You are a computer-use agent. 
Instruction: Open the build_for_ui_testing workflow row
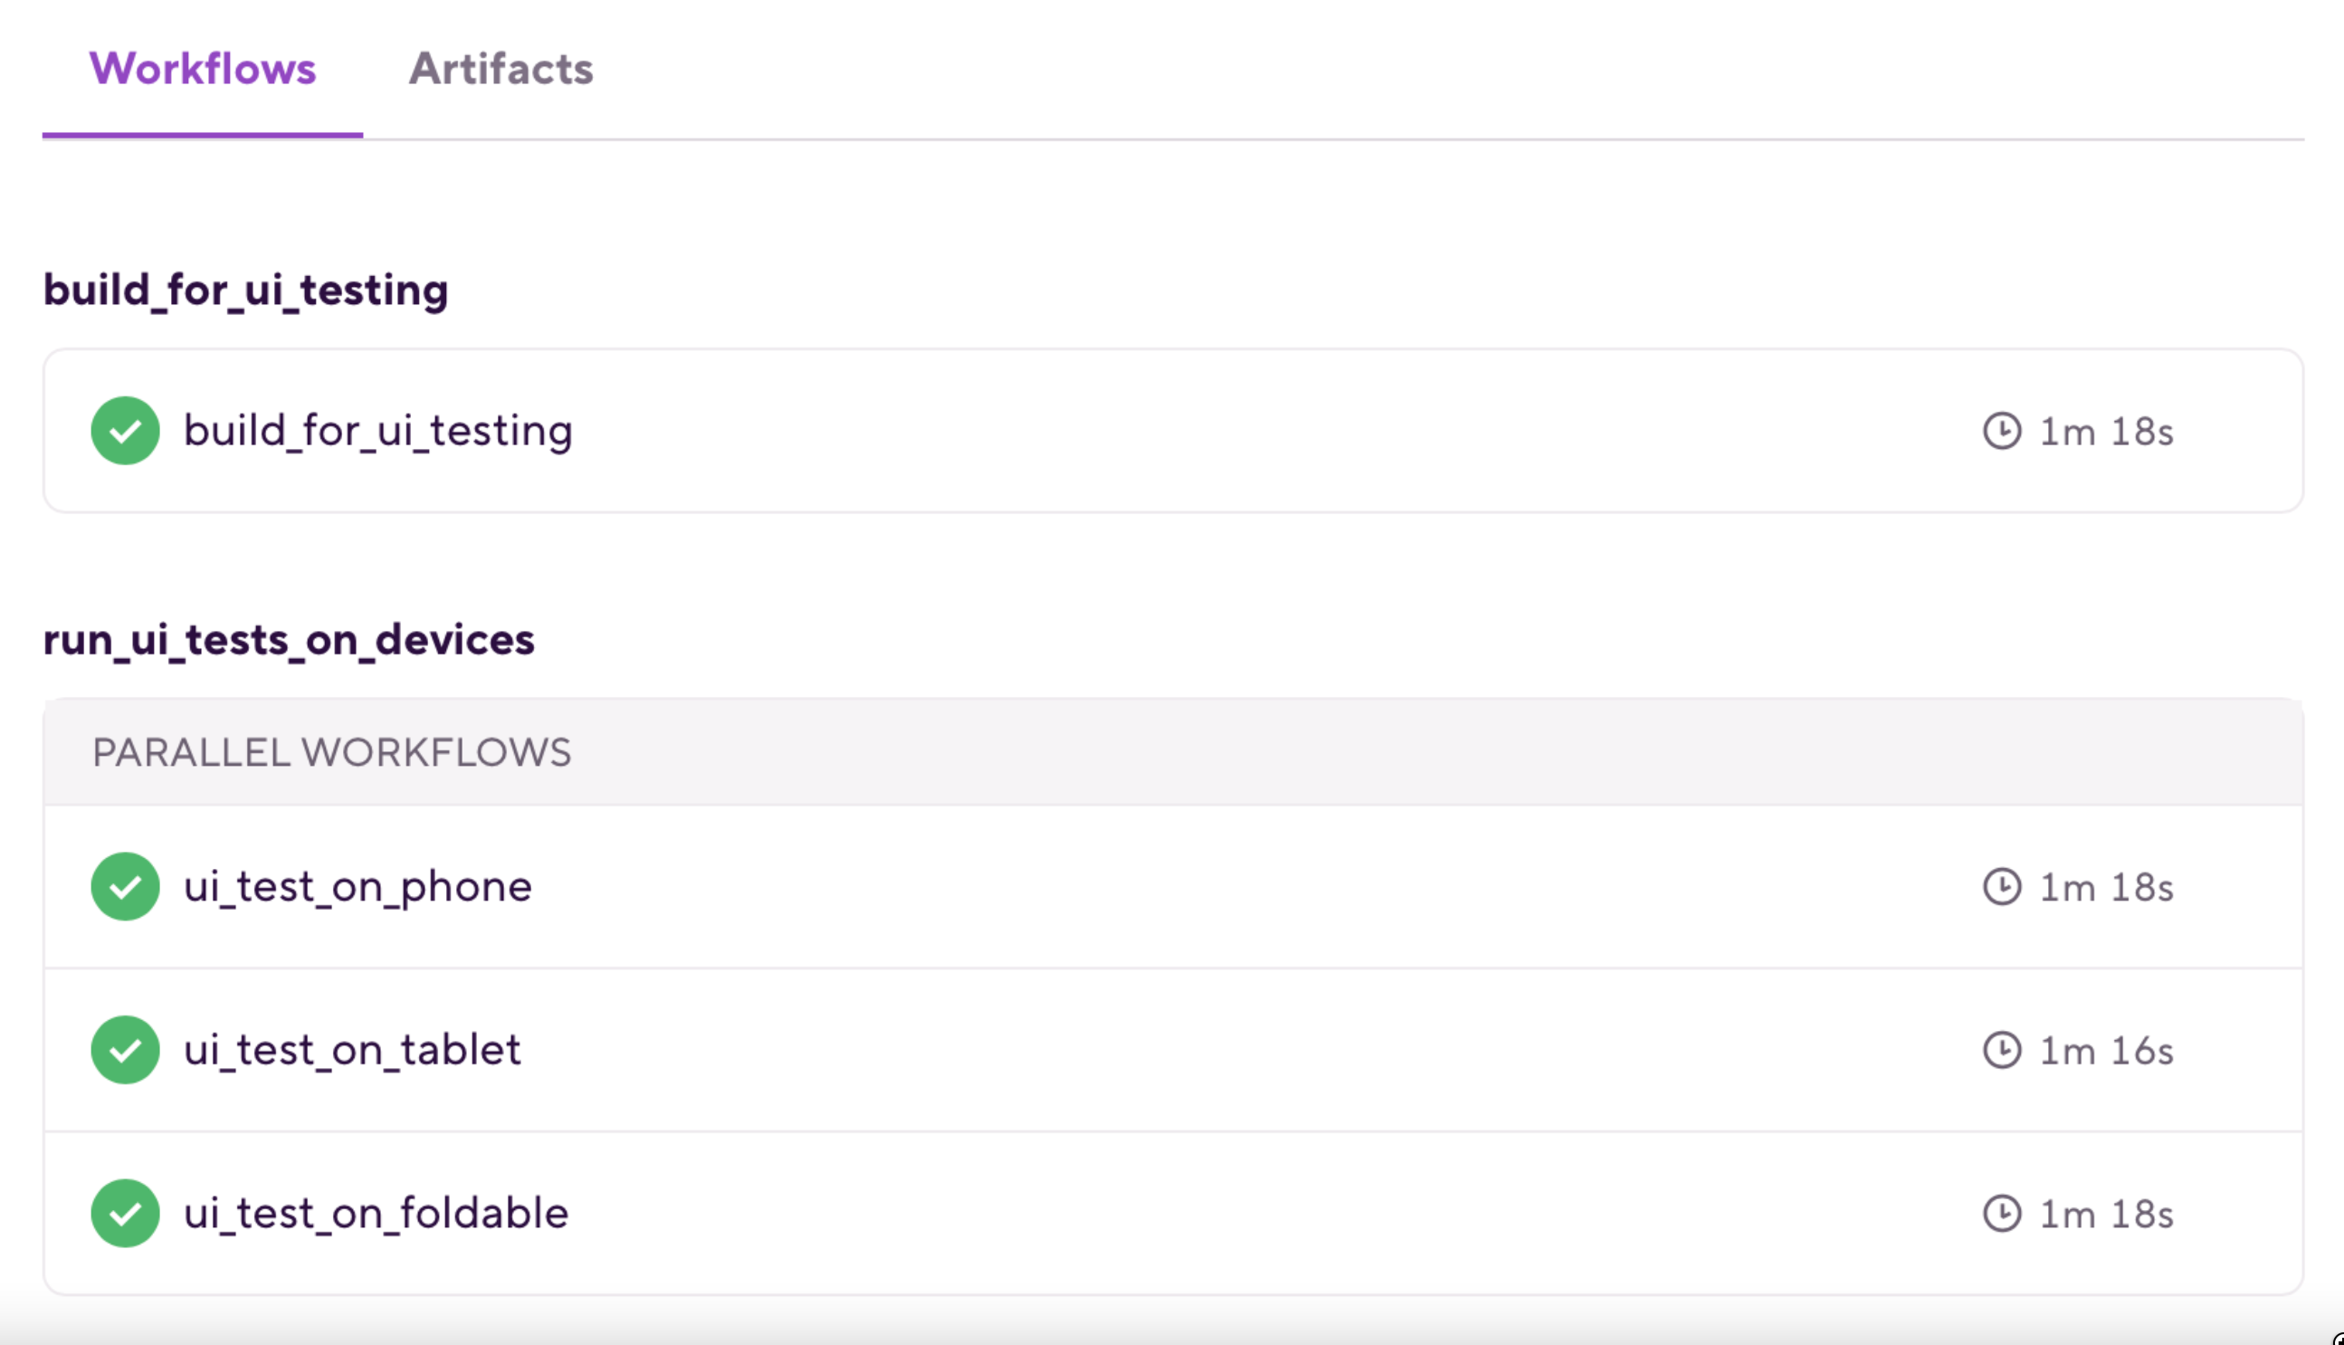pos(377,432)
